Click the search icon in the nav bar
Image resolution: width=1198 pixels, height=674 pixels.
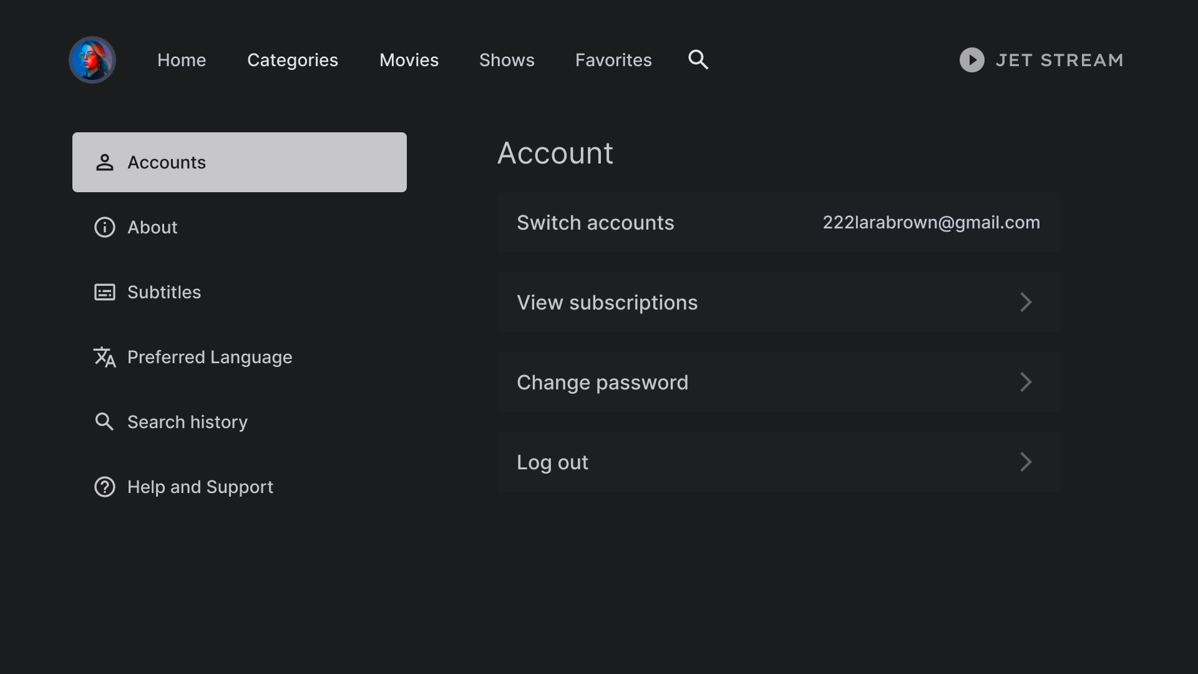coord(698,59)
